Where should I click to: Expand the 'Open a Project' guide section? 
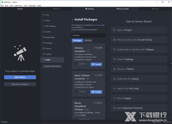coord(139,30)
